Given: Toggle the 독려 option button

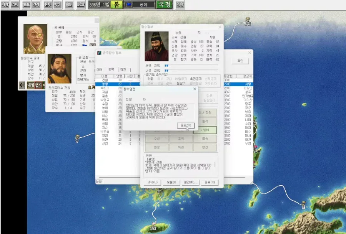Looking at the screenshot, I should 181,147.
